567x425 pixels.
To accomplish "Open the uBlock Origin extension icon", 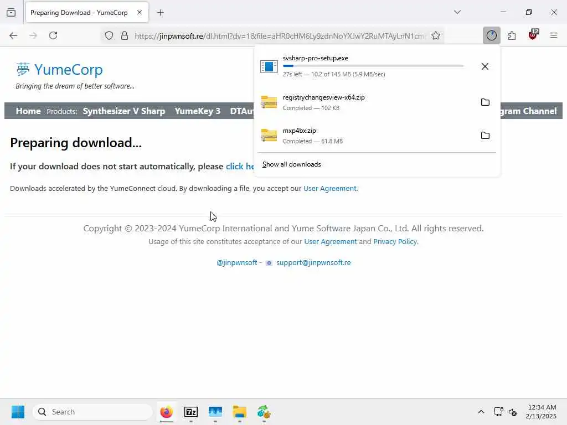I will 533,35.
